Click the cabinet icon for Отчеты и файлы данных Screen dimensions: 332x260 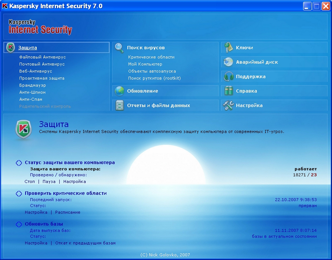119,105
